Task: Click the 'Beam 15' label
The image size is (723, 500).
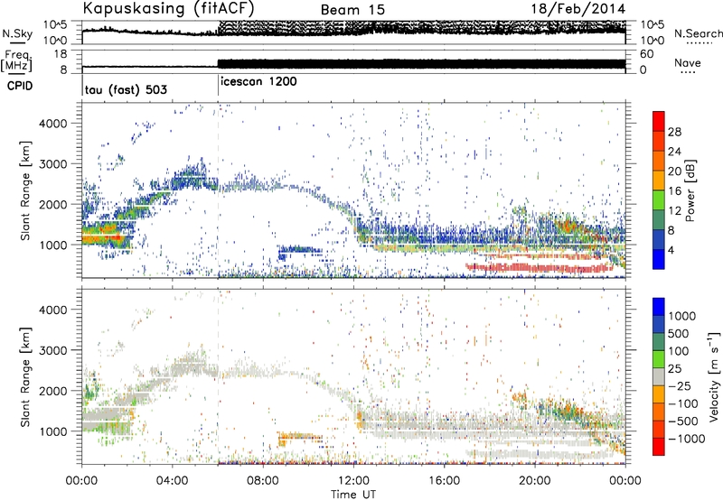Action: 352,10
